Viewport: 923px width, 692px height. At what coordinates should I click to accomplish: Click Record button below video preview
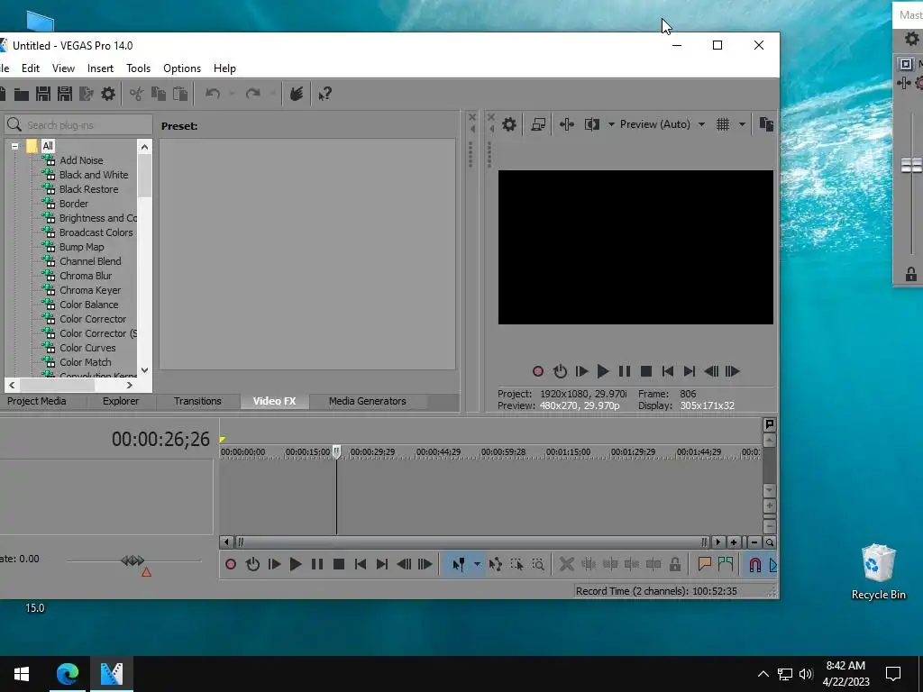537,371
